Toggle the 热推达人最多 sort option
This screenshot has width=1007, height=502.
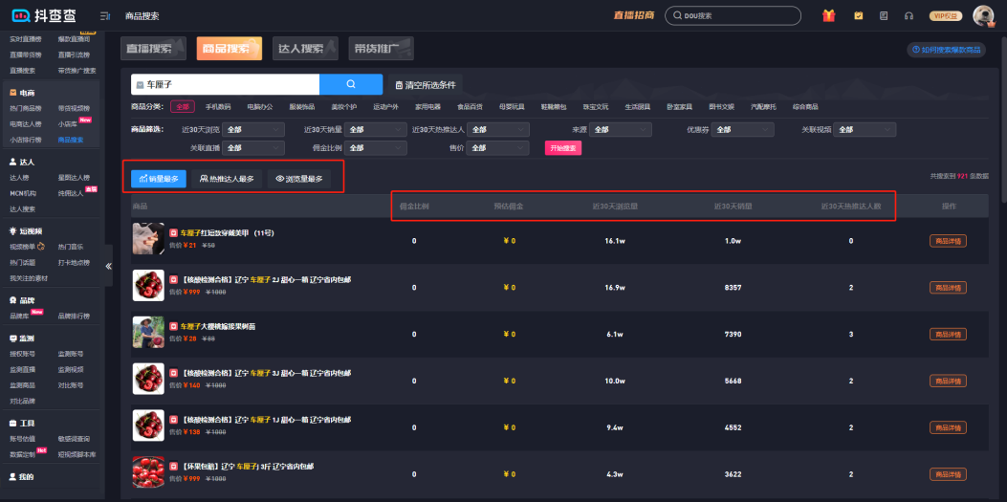point(226,178)
